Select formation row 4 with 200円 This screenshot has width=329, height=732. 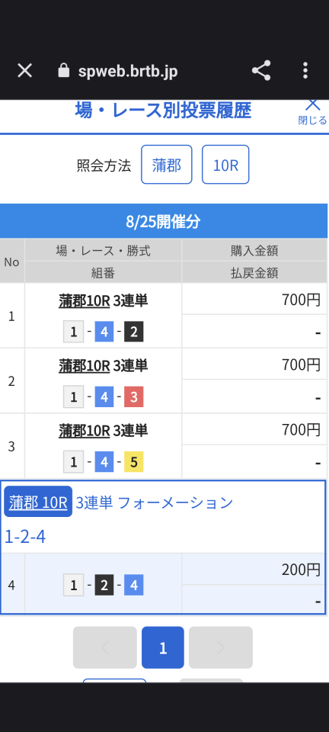tap(164, 585)
